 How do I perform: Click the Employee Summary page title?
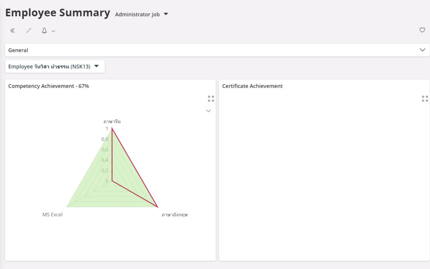click(x=58, y=13)
